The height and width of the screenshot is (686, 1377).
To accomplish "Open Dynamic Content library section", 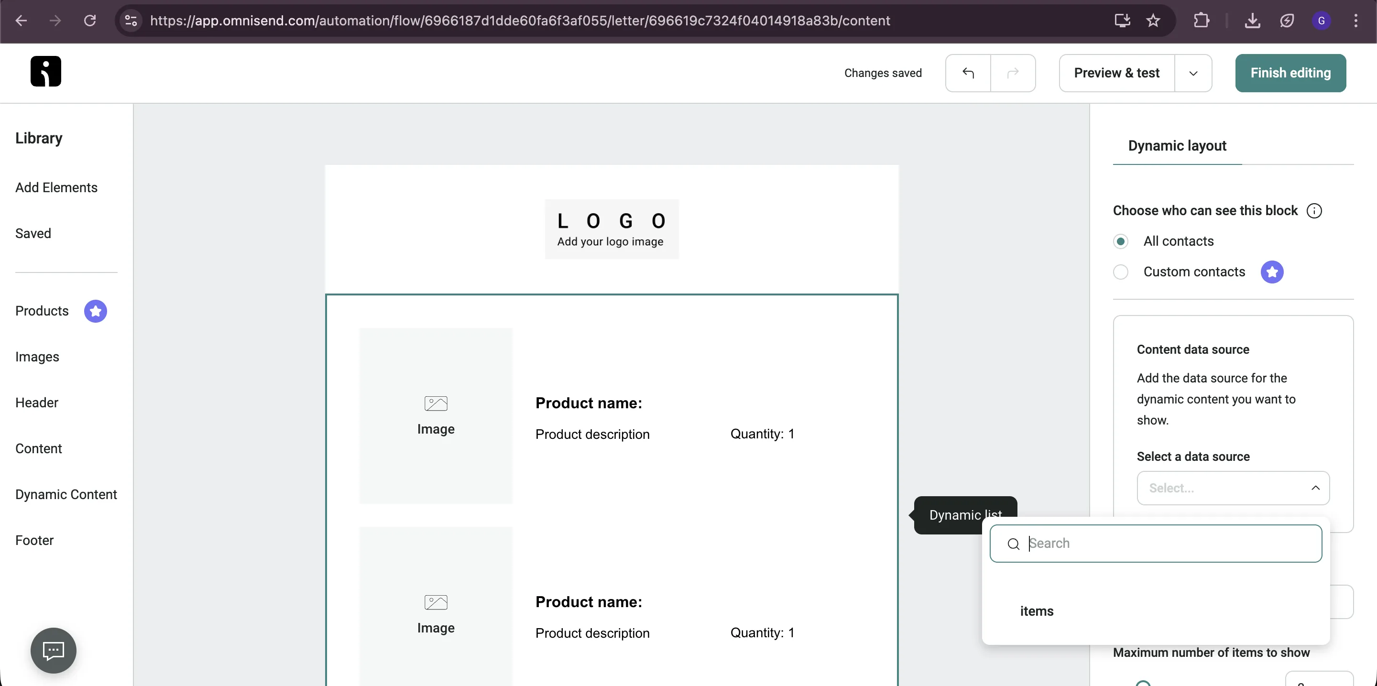I will [66, 495].
